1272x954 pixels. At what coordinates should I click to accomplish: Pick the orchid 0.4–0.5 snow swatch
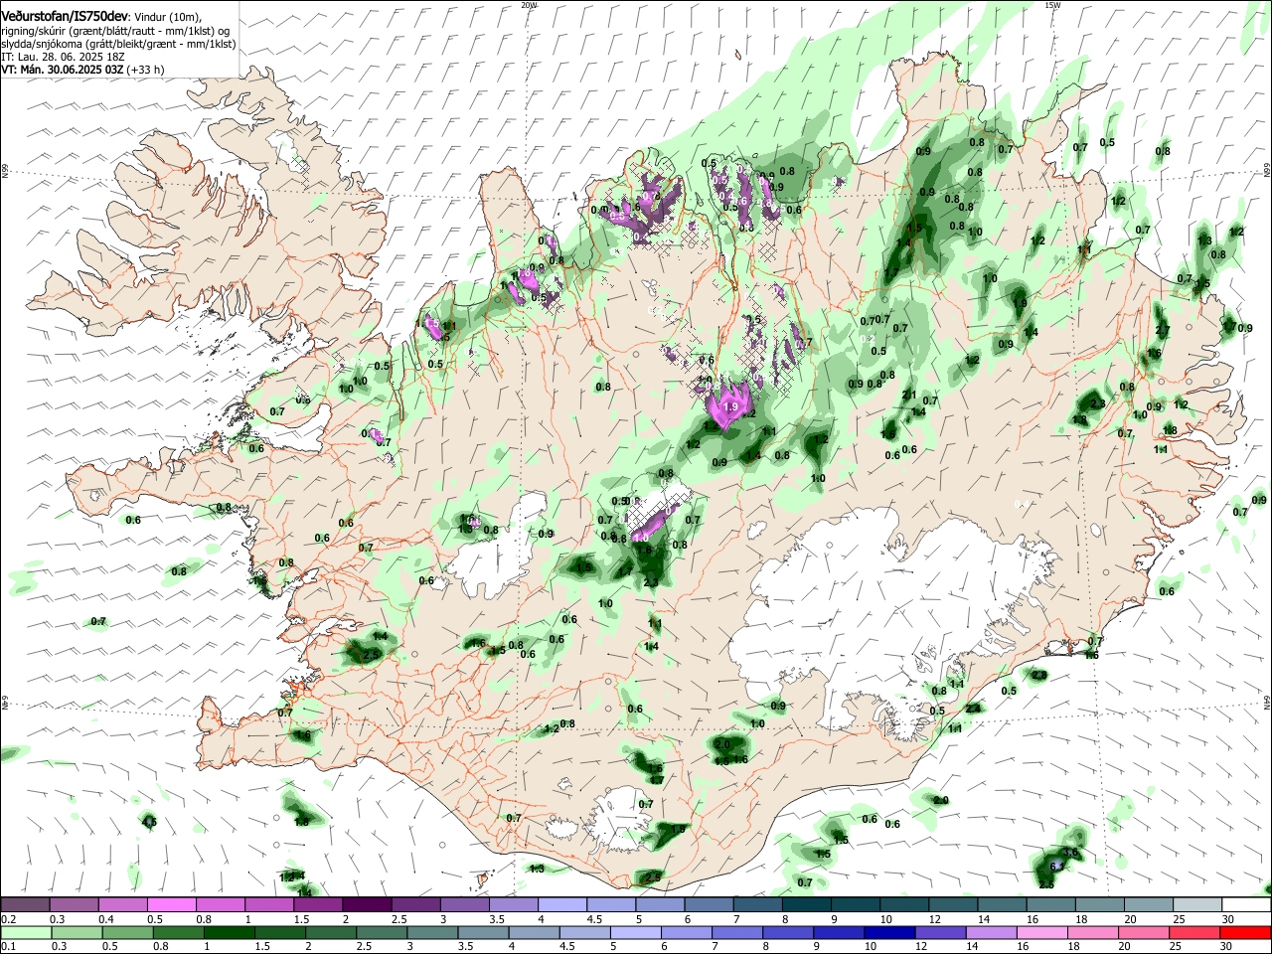point(124,904)
